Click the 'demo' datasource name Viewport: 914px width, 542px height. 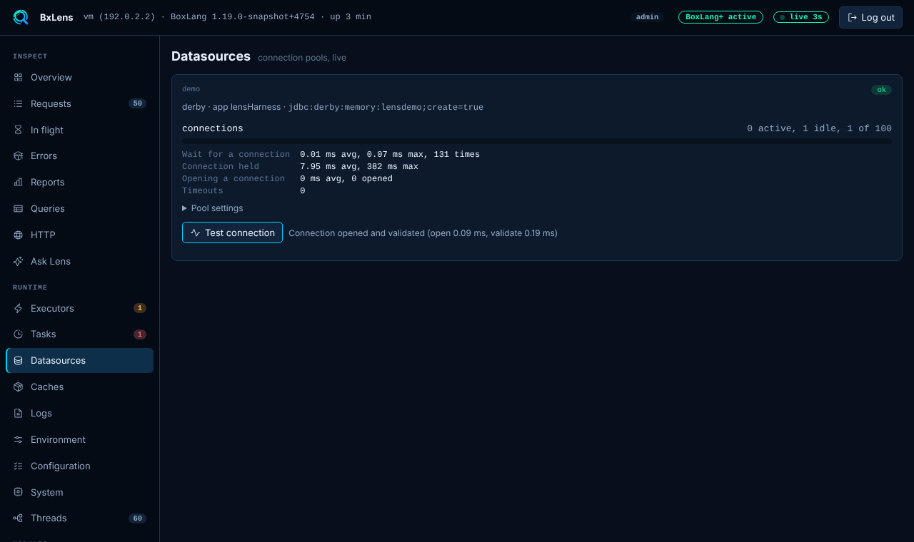(191, 89)
